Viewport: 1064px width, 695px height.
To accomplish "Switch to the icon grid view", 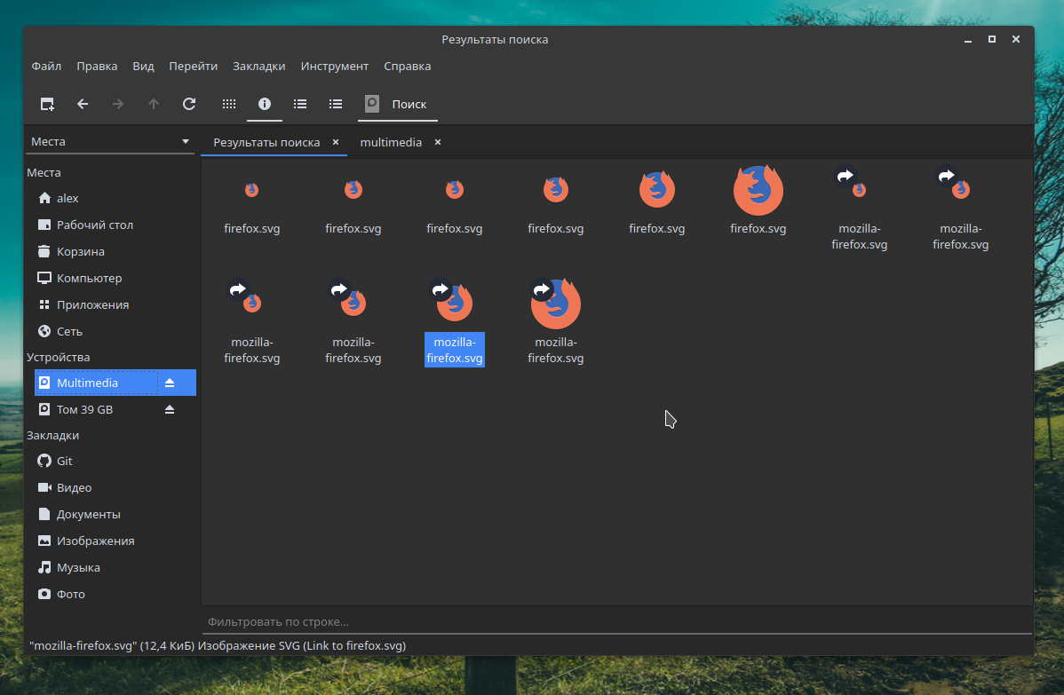I will pos(229,104).
